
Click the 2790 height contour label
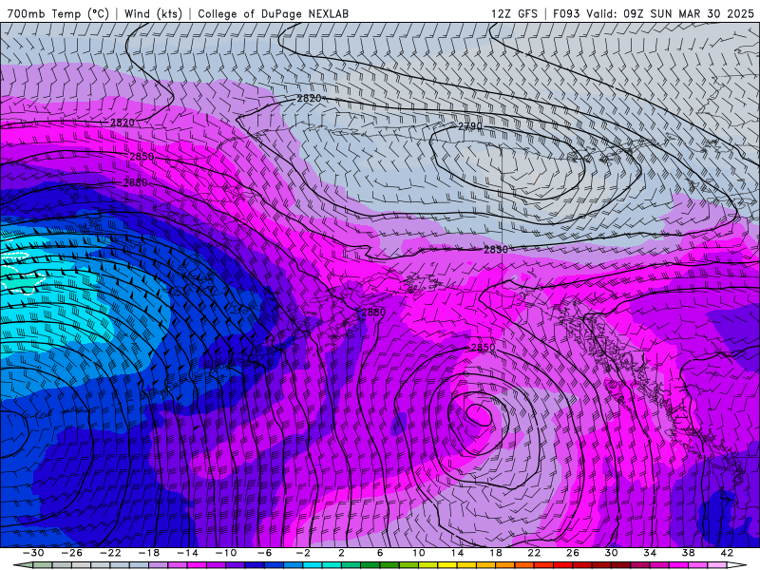click(x=470, y=126)
